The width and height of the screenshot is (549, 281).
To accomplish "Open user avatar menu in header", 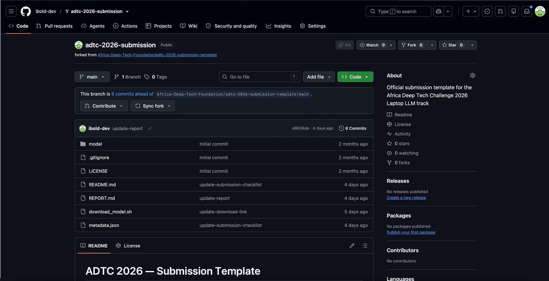I will pos(540,11).
